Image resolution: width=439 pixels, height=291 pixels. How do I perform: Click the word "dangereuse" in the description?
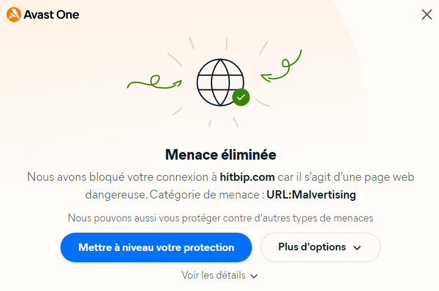116,195
